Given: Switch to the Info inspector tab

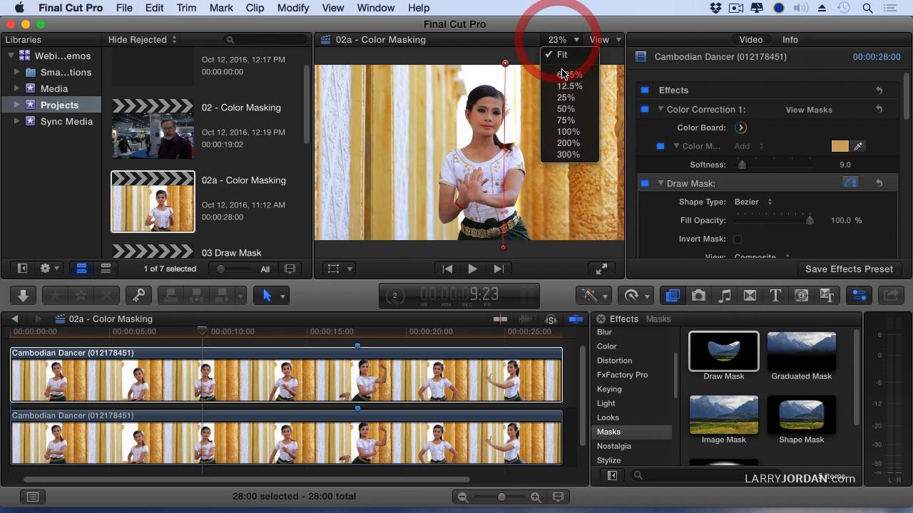Looking at the screenshot, I should point(790,40).
